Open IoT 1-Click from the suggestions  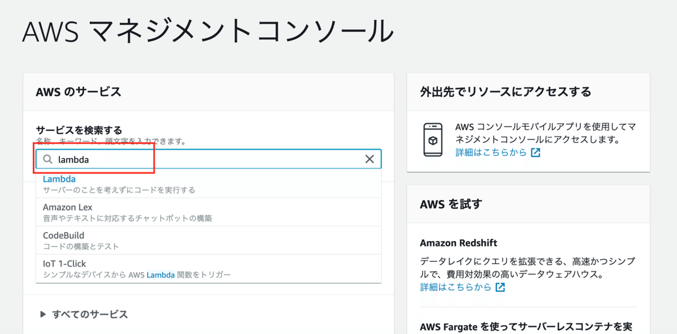(x=64, y=263)
